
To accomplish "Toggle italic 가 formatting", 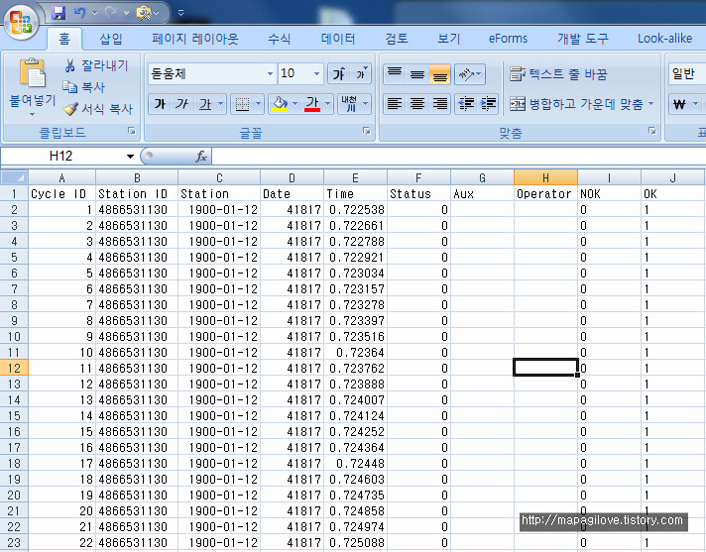I will [181, 104].
